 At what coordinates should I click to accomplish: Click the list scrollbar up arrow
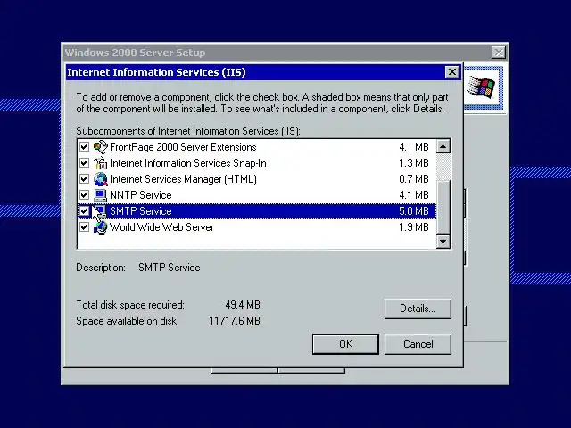tap(443, 146)
